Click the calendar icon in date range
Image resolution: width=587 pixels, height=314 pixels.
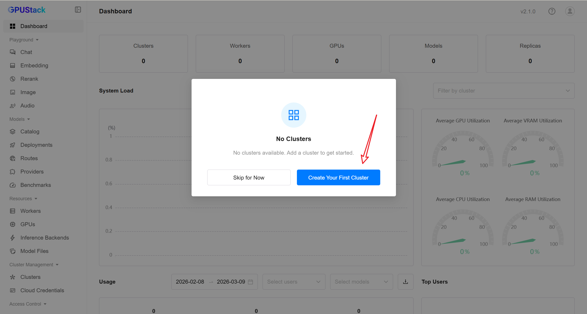point(251,282)
